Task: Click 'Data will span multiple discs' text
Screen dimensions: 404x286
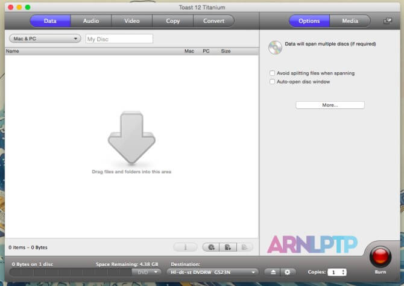Action: click(x=330, y=44)
